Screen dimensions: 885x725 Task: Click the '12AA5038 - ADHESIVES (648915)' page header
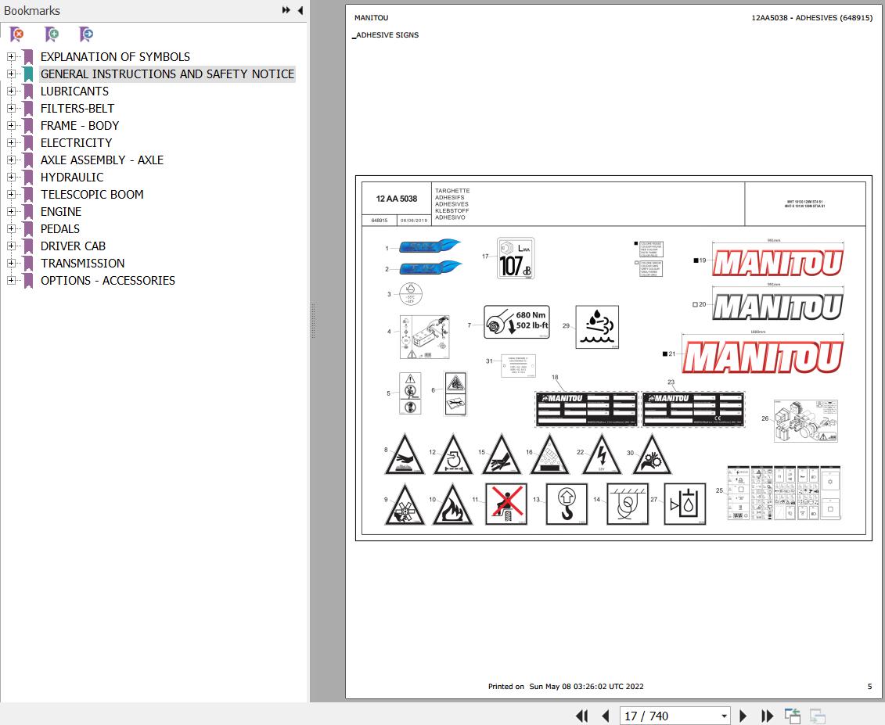point(811,17)
